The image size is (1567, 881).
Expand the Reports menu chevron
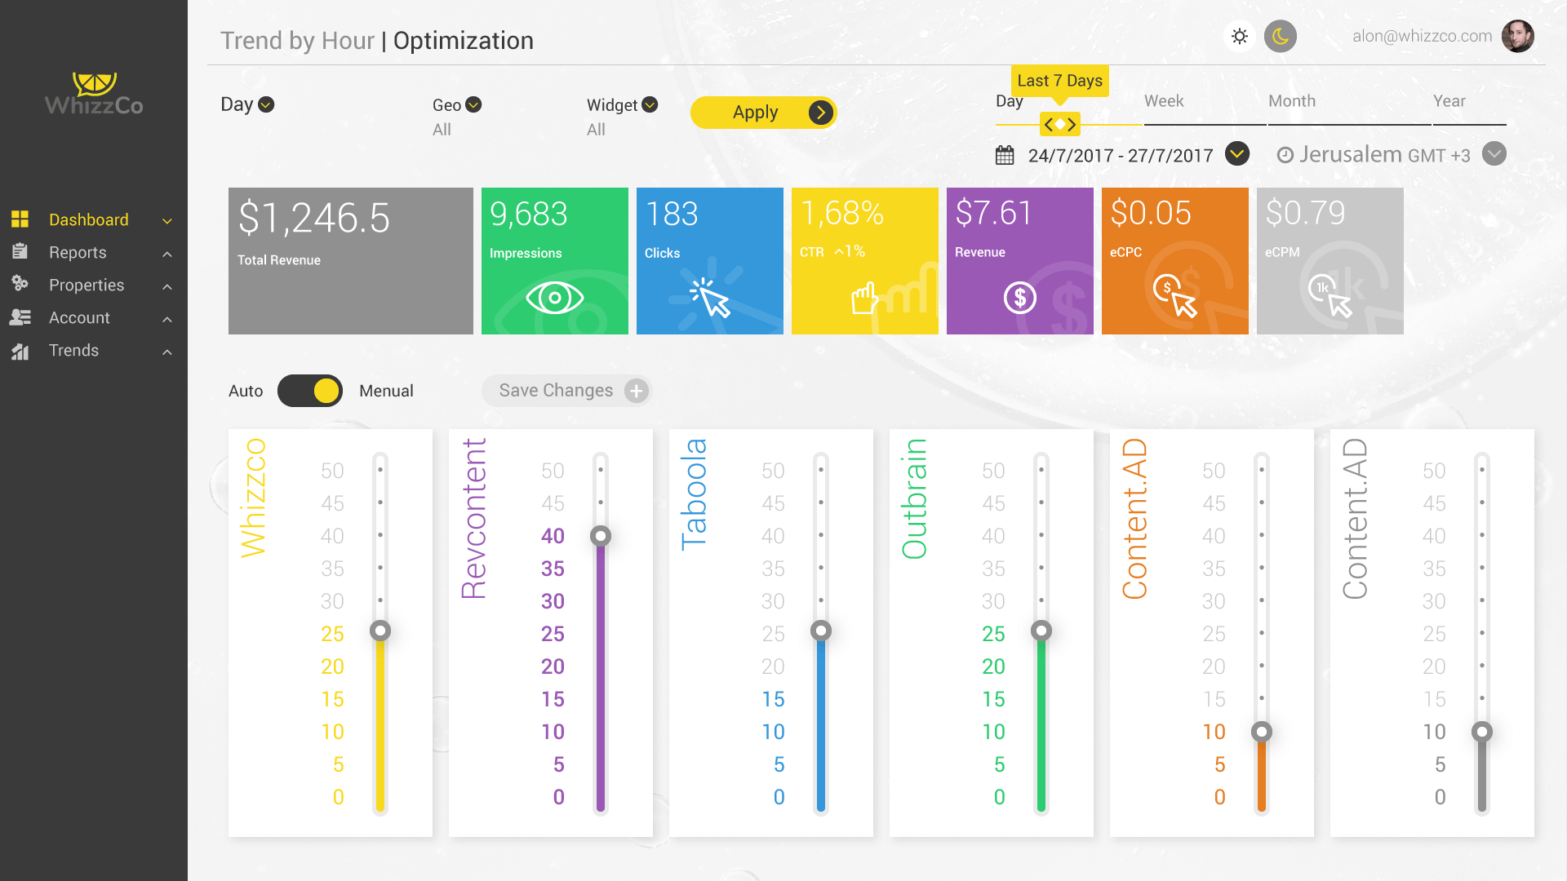coord(167,254)
